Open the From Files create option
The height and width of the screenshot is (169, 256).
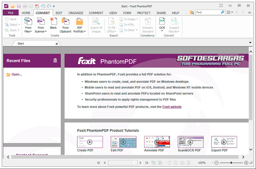click(28, 25)
